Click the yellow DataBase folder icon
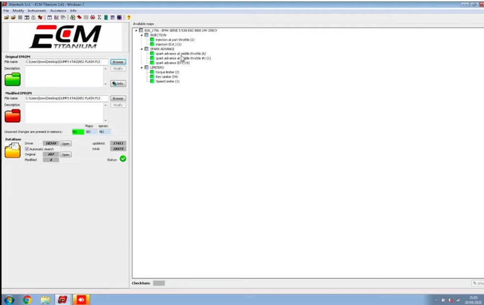The width and height of the screenshot is (484, 305). (13, 151)
